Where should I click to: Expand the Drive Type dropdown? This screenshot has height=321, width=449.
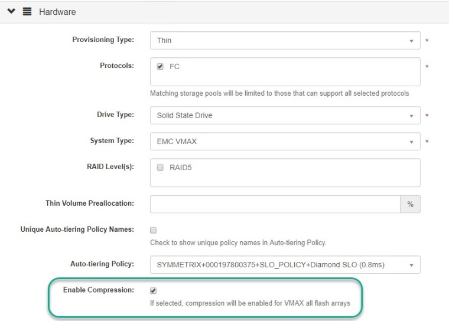tap(285, 116)
